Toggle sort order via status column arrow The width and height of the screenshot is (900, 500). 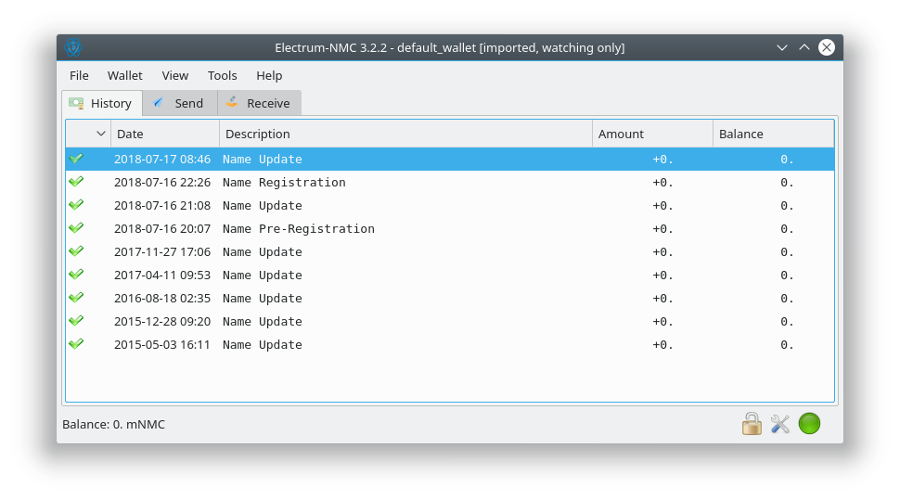(x=101, y=134)
